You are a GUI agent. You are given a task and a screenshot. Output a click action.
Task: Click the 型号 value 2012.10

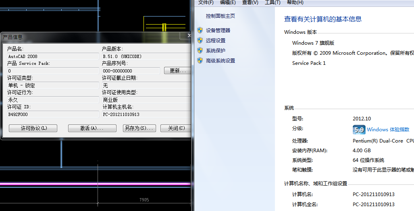[362, 119]
